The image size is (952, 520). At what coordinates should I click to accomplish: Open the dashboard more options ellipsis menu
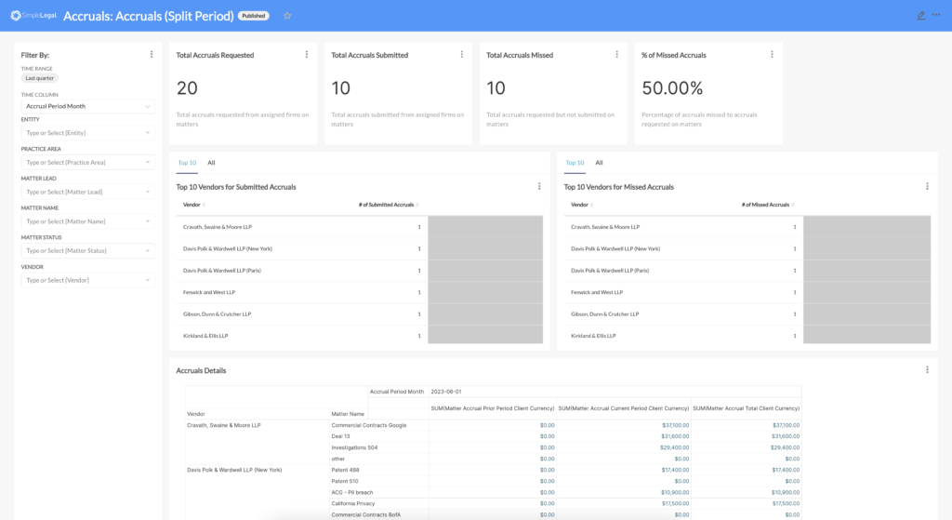(x=936, y=16)
